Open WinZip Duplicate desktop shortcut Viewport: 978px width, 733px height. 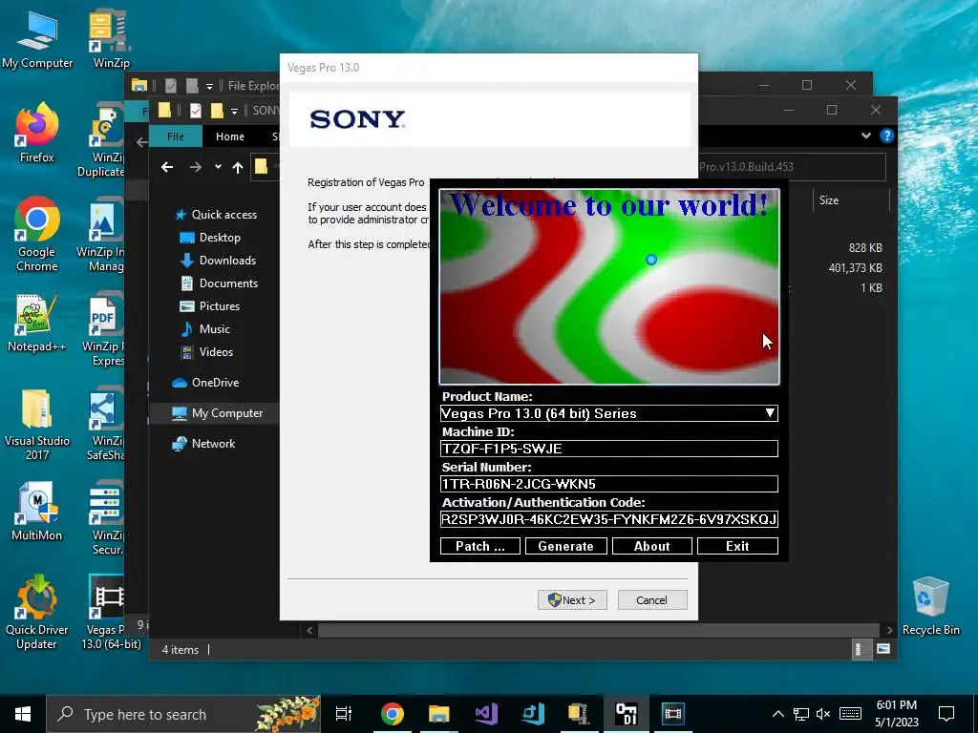coord(101,141)
